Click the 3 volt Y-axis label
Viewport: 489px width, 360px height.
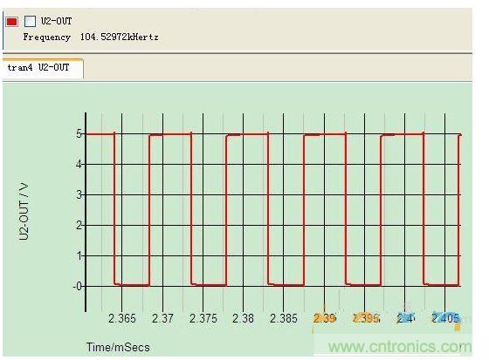[x=79, y=195]
